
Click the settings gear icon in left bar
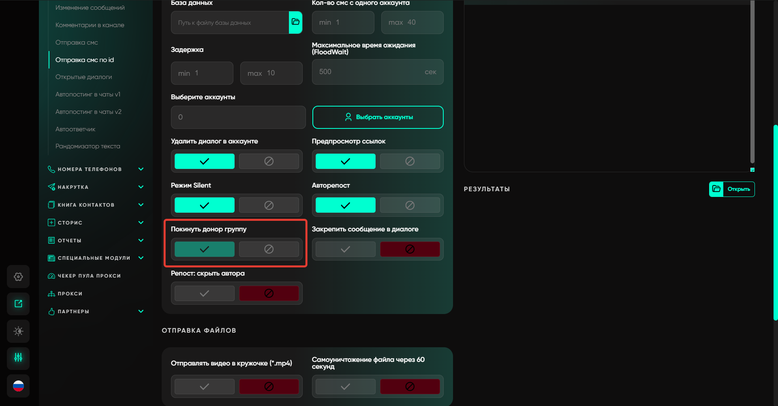[x=18, y=277]
